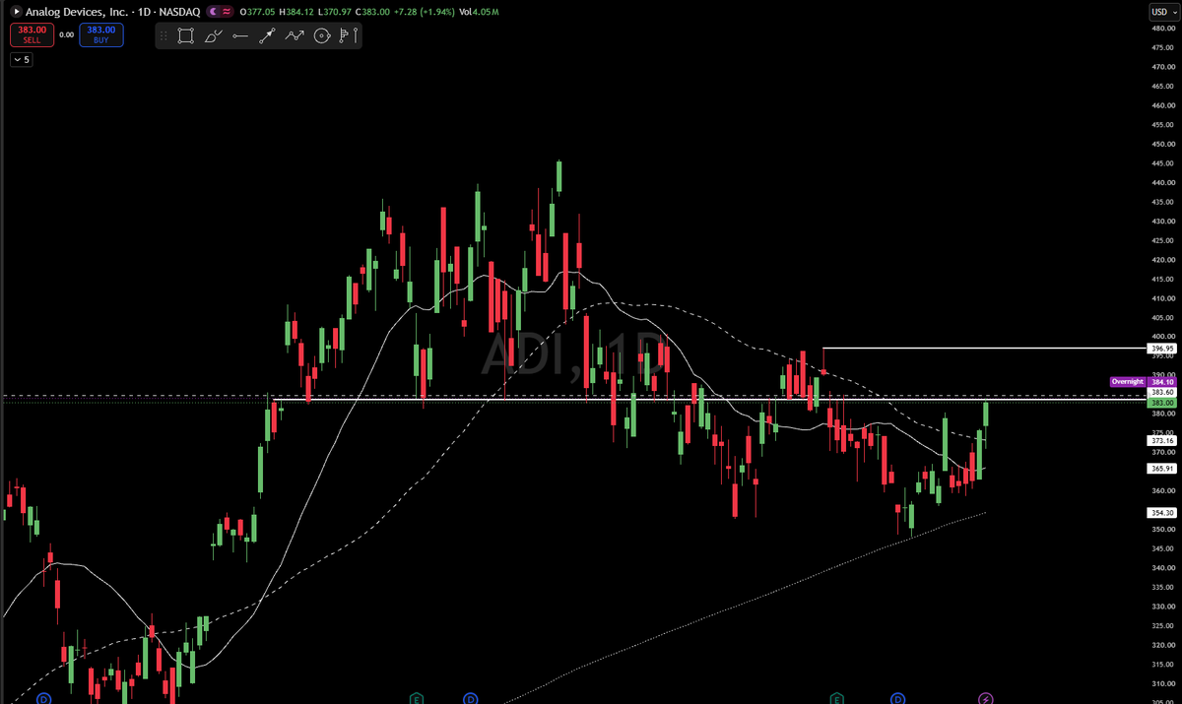Click the moon session icon

click(212, 11)
